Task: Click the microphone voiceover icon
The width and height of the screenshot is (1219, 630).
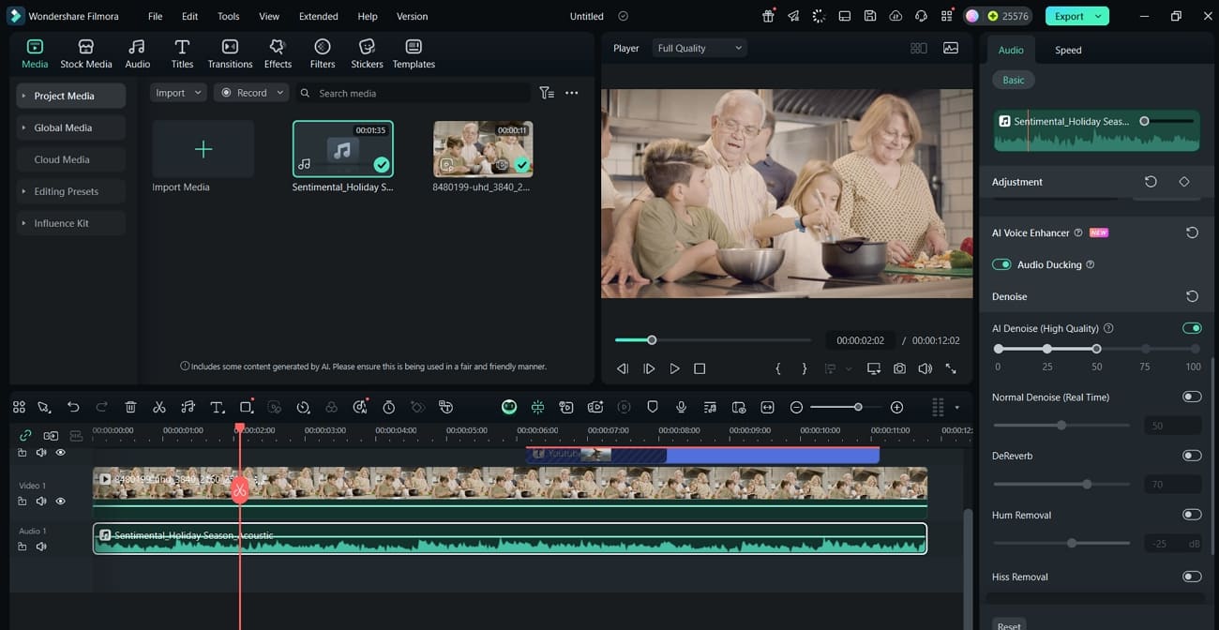Action: 682,407
